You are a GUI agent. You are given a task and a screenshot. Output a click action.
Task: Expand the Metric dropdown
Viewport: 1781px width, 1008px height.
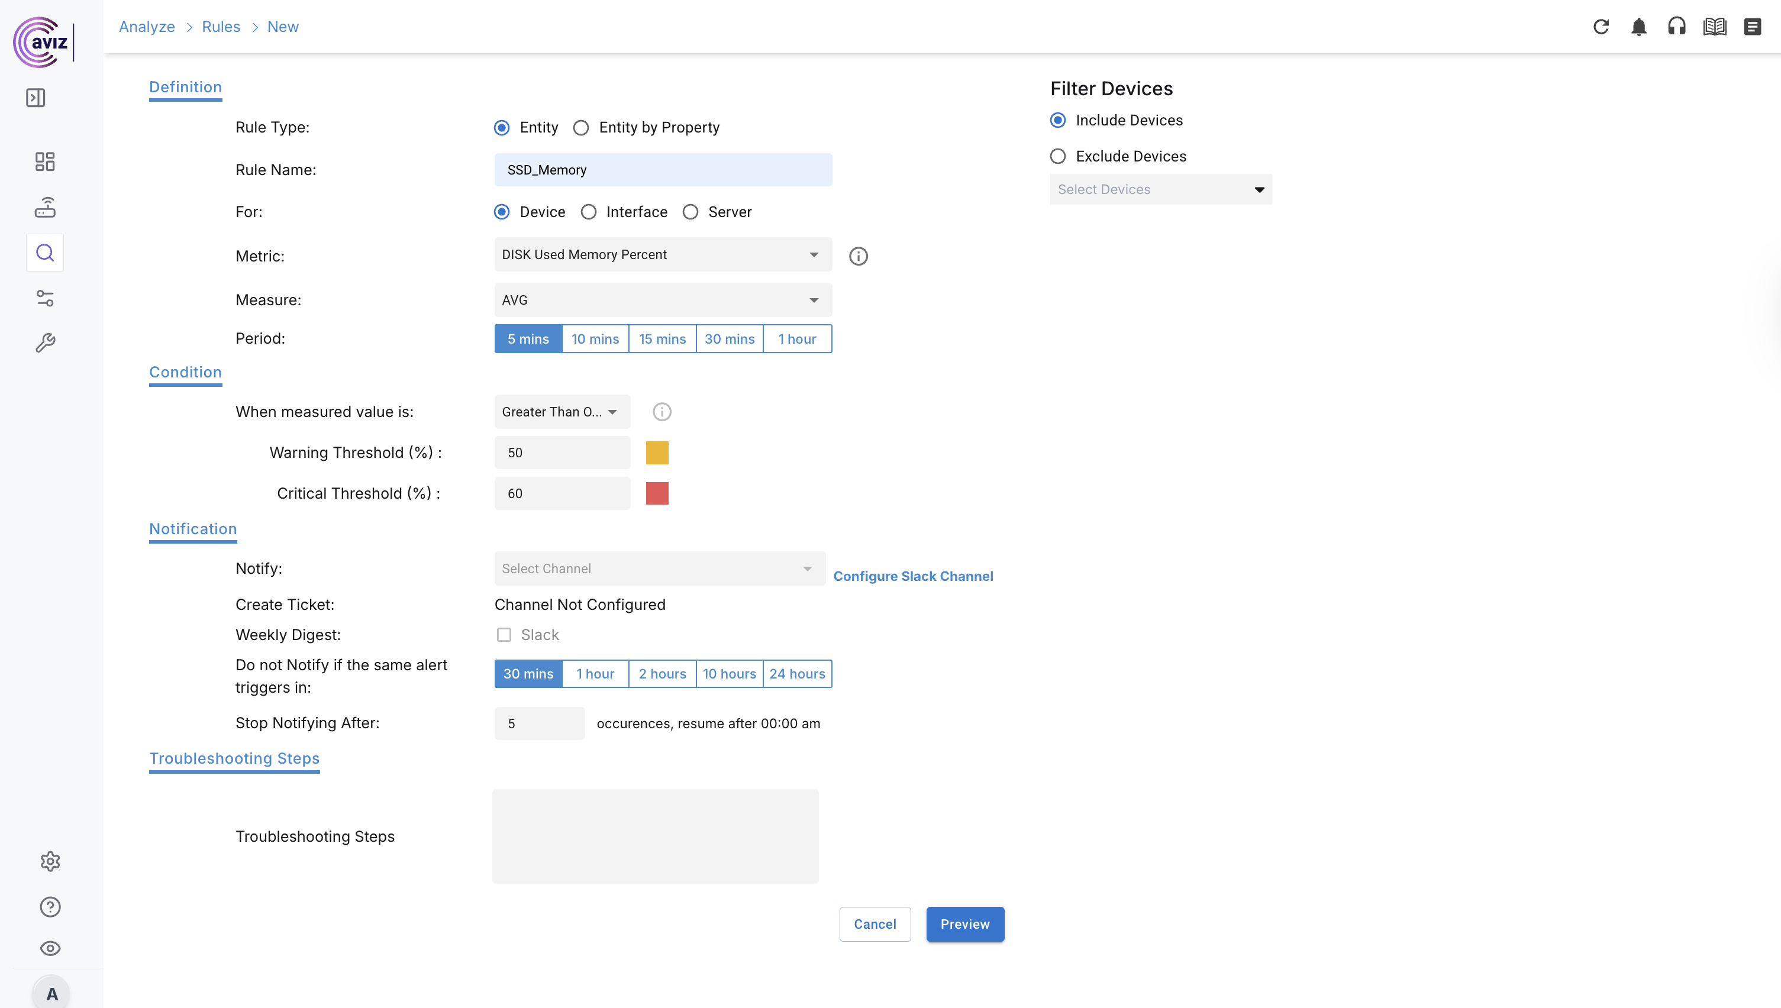pyautogui.click(x=663, y=255)
